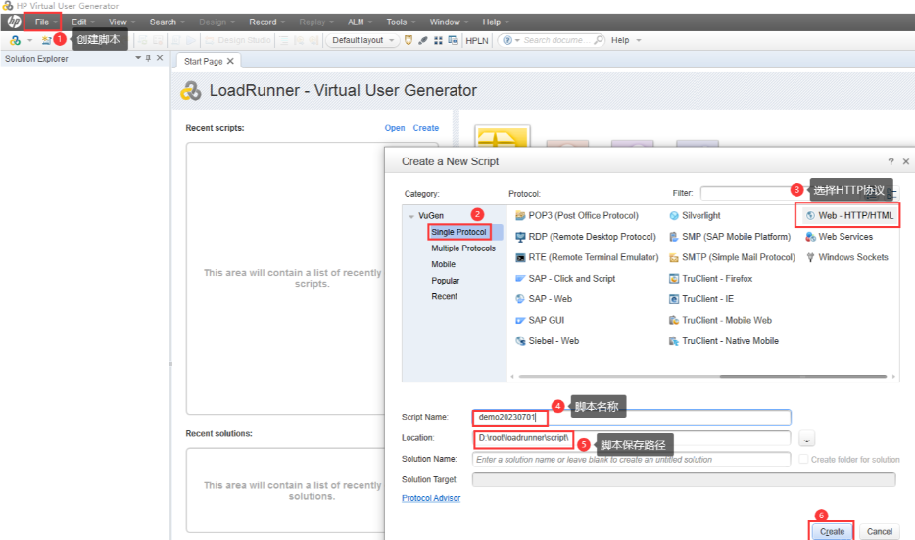Click into the Location path field
The image size is (915, 540).
point(632,438)
